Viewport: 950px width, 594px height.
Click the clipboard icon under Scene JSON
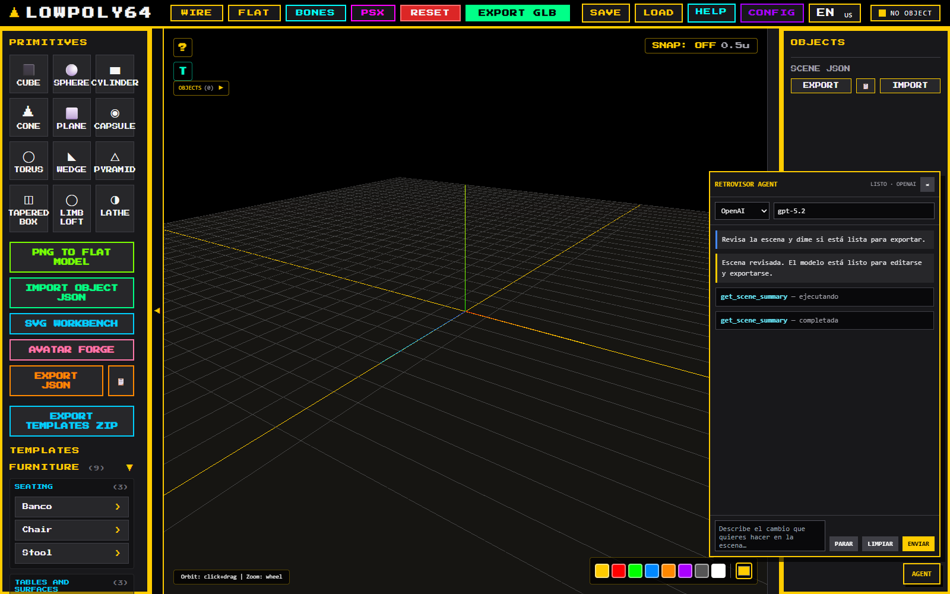[x=866, y=86]
